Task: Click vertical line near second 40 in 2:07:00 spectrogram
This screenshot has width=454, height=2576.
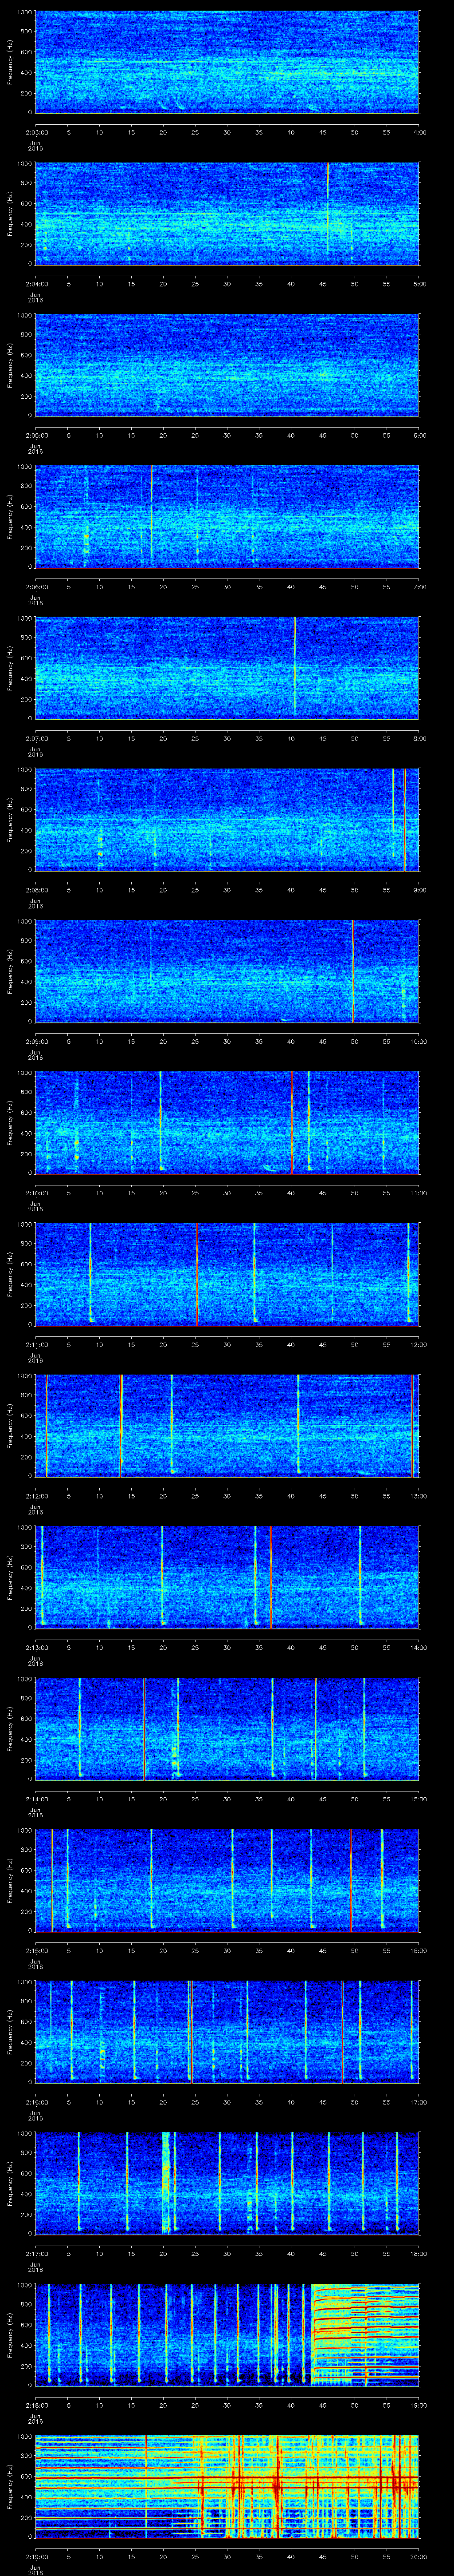Action: [294, 667]
